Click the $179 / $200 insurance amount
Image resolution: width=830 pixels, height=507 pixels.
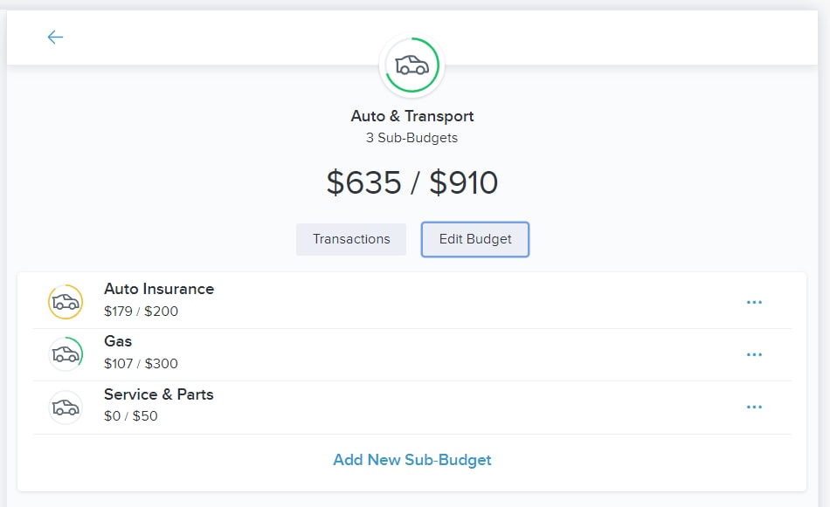coord(141,312)
